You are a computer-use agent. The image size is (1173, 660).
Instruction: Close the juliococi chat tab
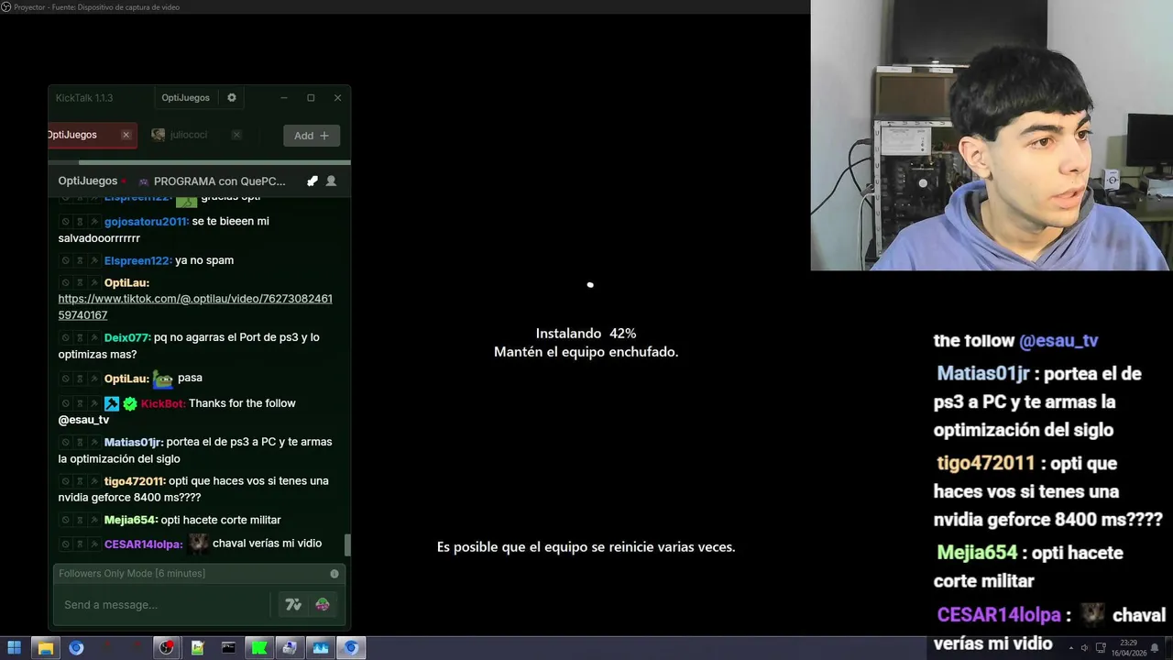(236, 135)
